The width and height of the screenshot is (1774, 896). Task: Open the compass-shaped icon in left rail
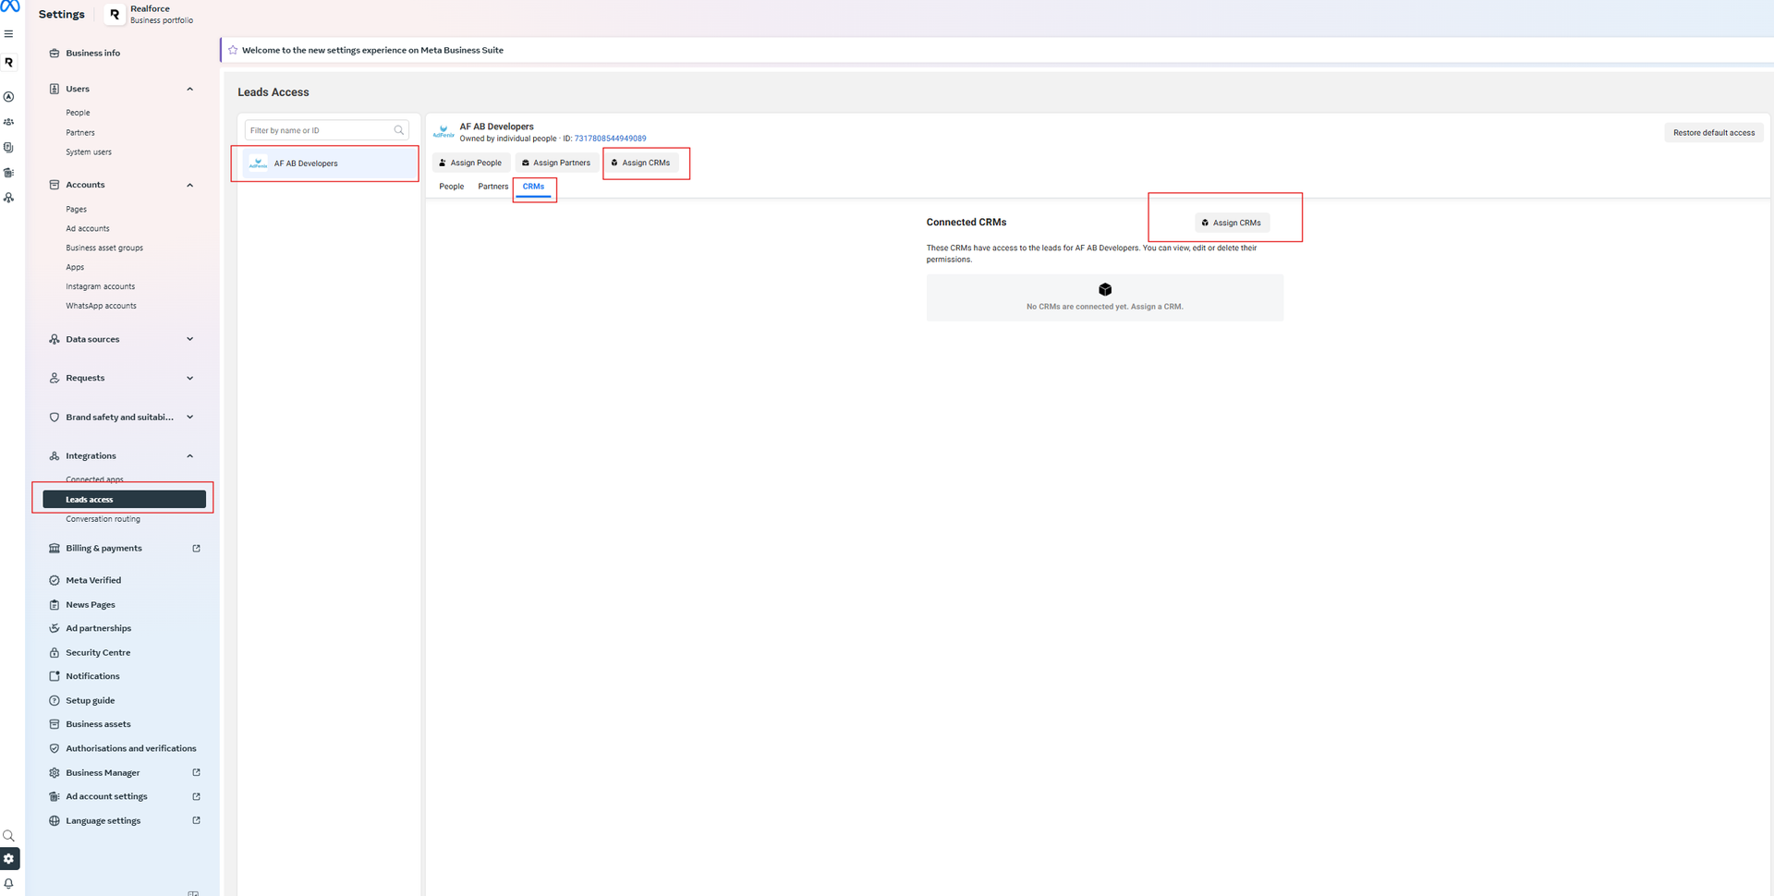click(9, 97)
